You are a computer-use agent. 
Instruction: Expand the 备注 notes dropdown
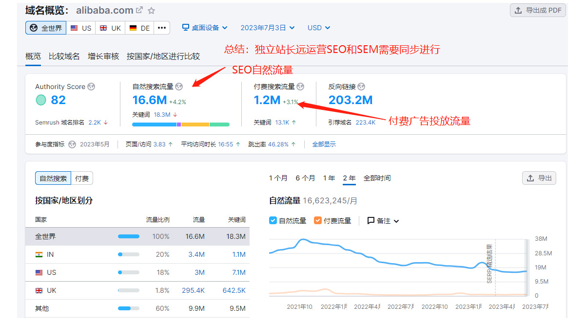click(x=383, y=221)
